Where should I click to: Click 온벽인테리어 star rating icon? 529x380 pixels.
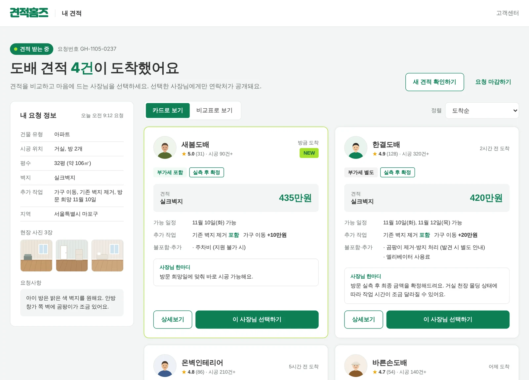[x=184, y=372]
